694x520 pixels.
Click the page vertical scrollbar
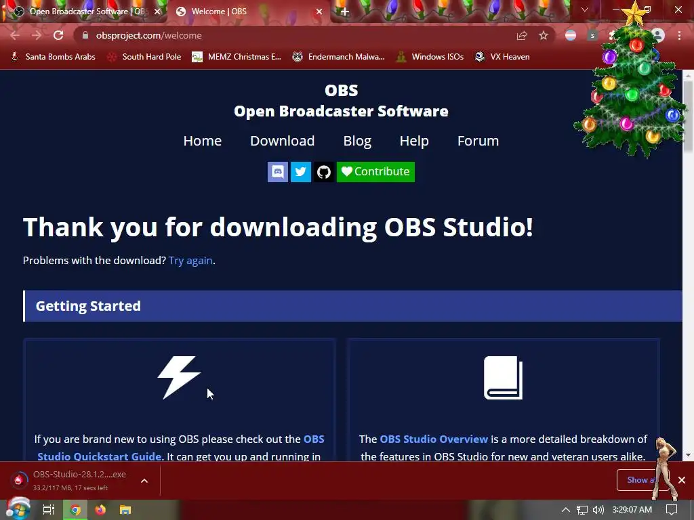coord(688,116)
